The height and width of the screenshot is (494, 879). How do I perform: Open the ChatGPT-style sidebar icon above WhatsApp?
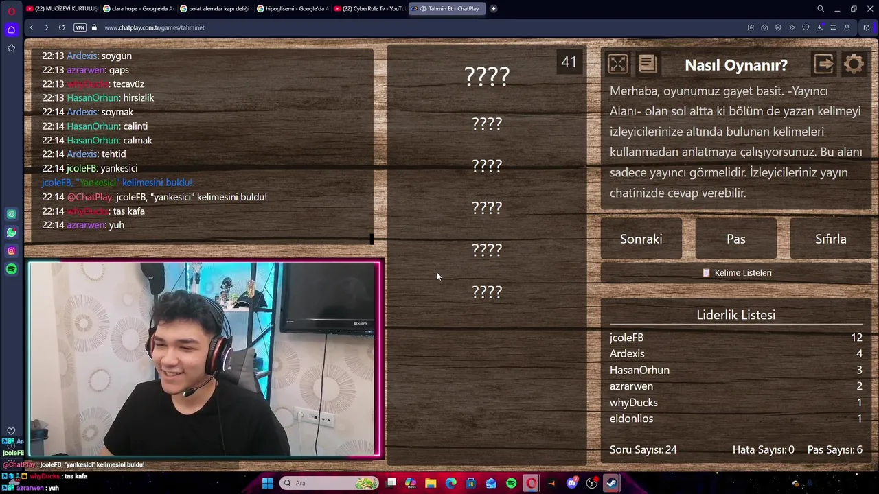point(11,214)
